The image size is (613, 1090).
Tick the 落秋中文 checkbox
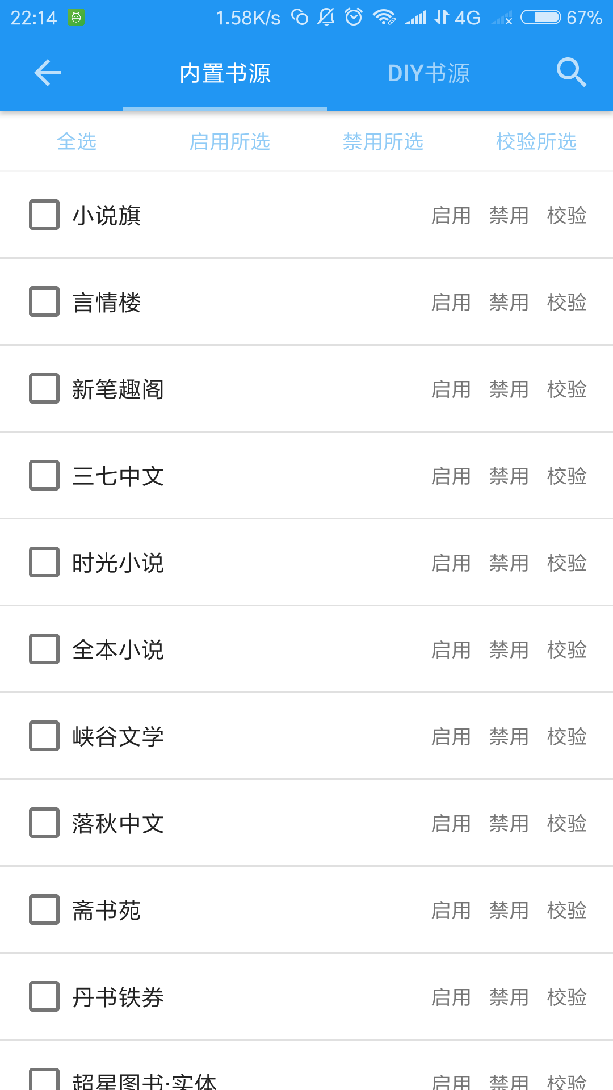click(x=44, y=823)
